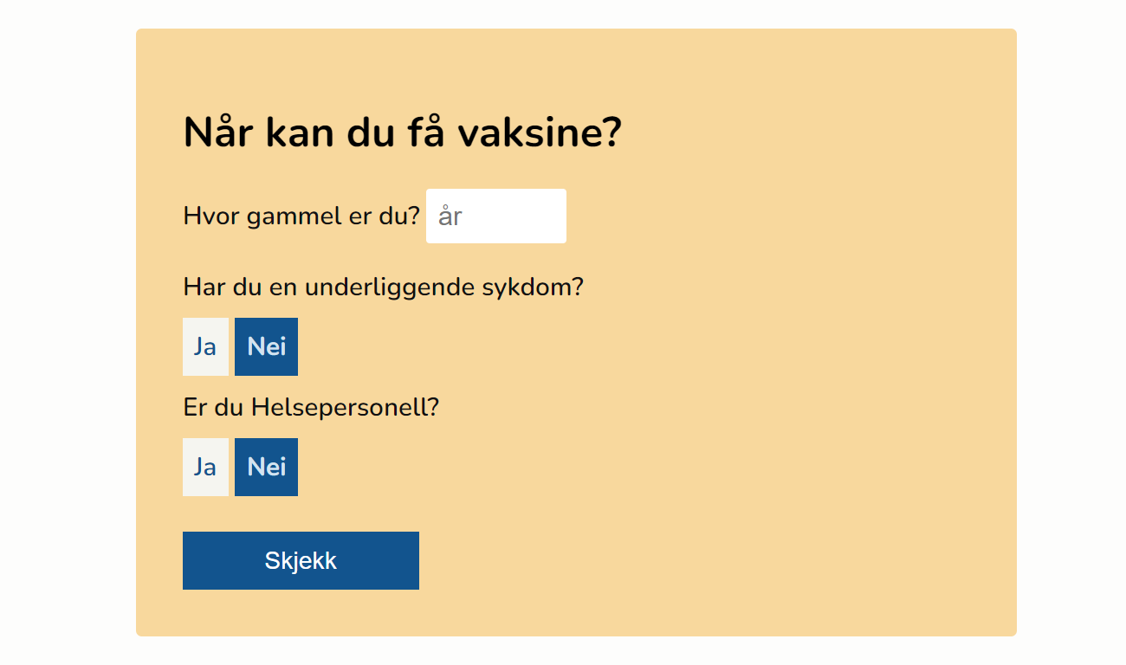The width and height of the screenshot is (1126, 665).
Task: Submit the vaccine form with Skjekk
Action: [301, 560]
